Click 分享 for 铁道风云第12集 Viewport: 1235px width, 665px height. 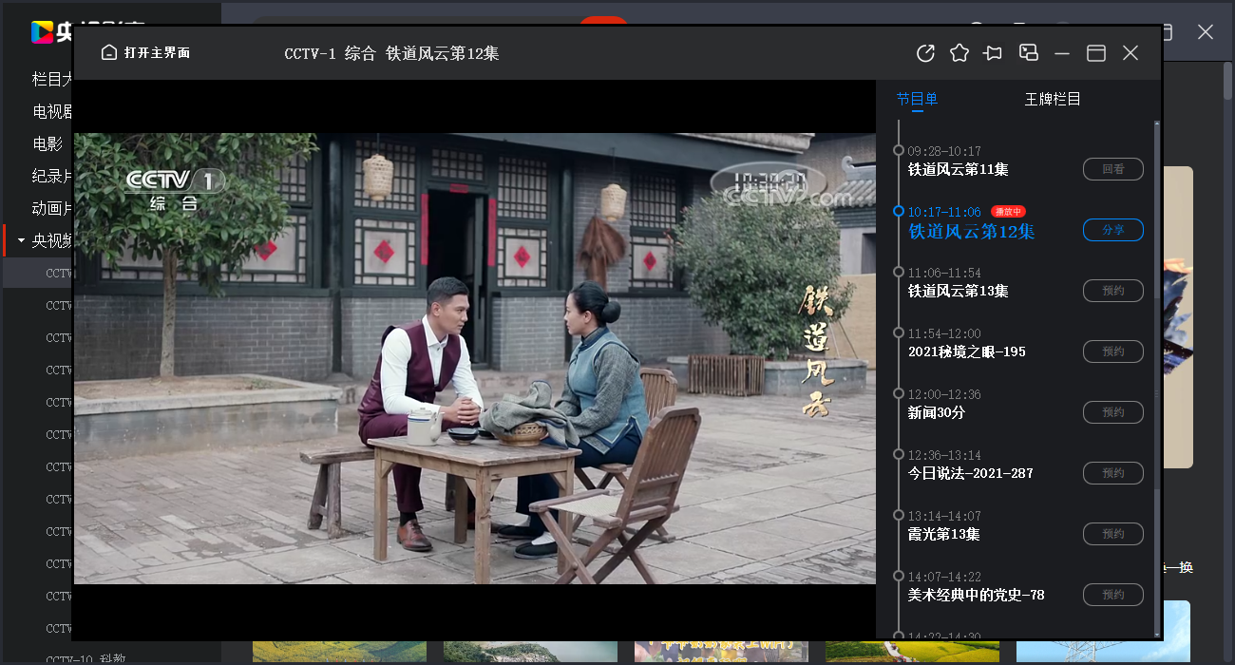point(1113,230)
